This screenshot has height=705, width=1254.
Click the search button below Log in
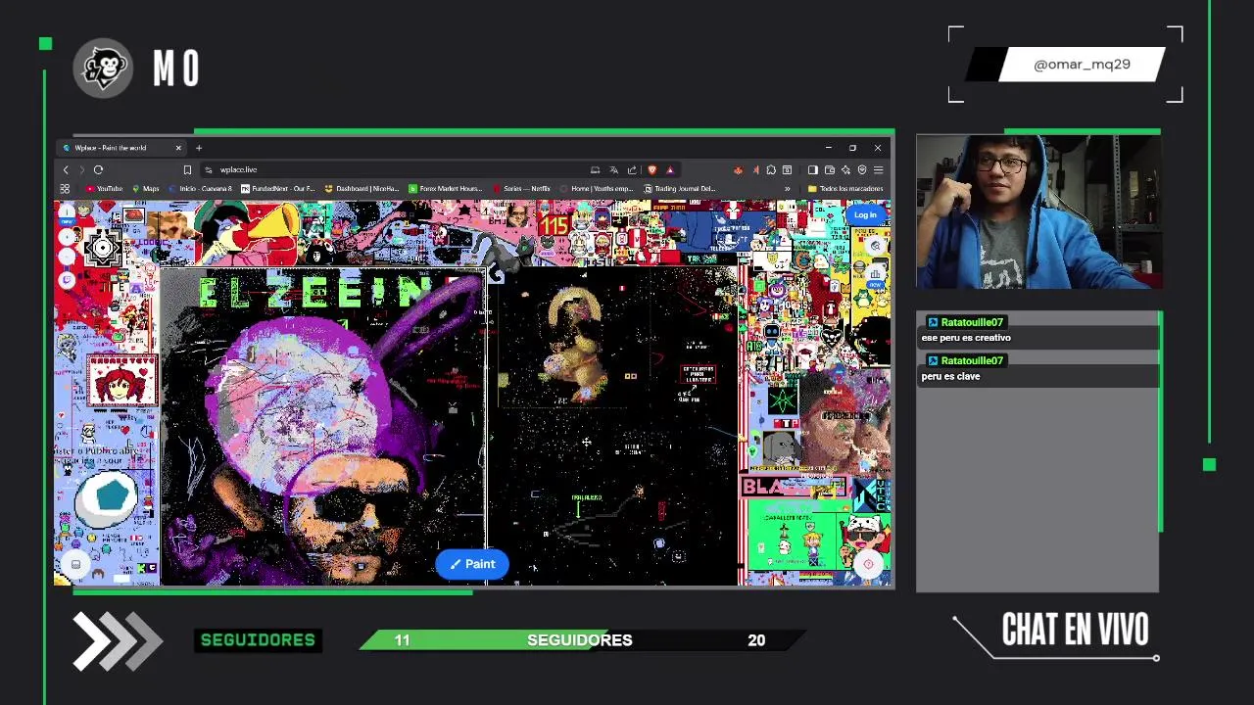[876, 246]
